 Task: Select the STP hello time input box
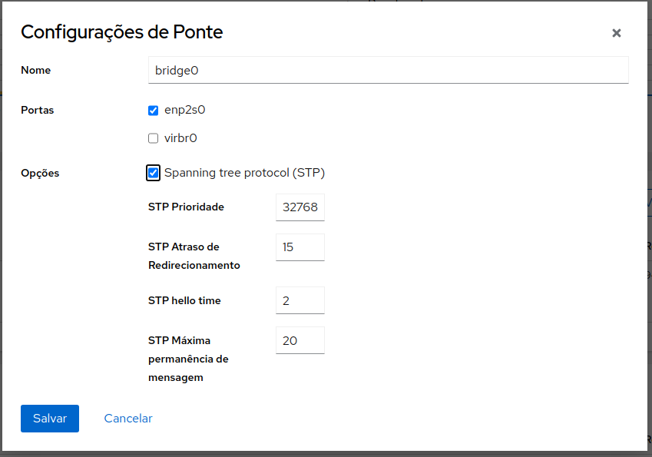click(x=300, y=300)
